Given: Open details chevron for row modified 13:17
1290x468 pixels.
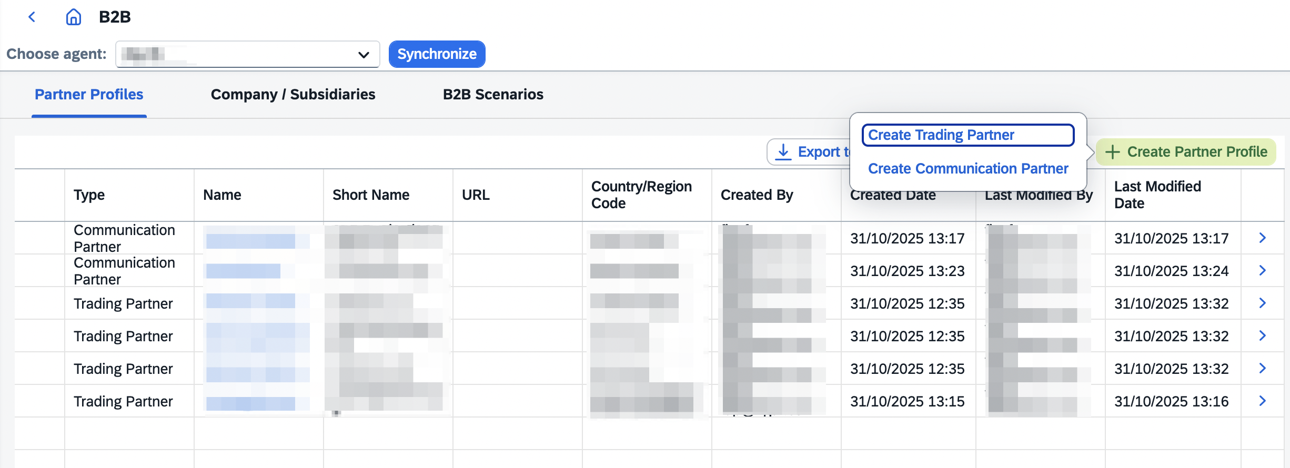Looking at the screenshot, I should [x=1262, y=238].
